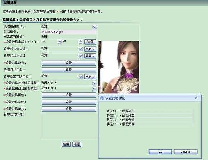This screenshot has width=208, height=160.
Task: Click OK in the 爵位 dialog
Action: [160, 152]
